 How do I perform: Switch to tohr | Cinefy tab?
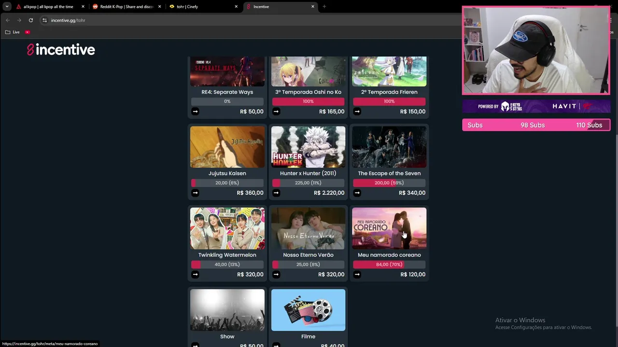[x=204, y=7]
